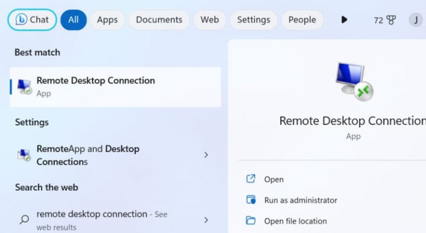Select the All filter tab
The image size is (426, 233).
click(x=73, y=20)
